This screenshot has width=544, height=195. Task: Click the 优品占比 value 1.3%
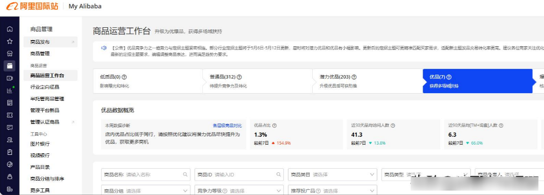tap(261, 134)
